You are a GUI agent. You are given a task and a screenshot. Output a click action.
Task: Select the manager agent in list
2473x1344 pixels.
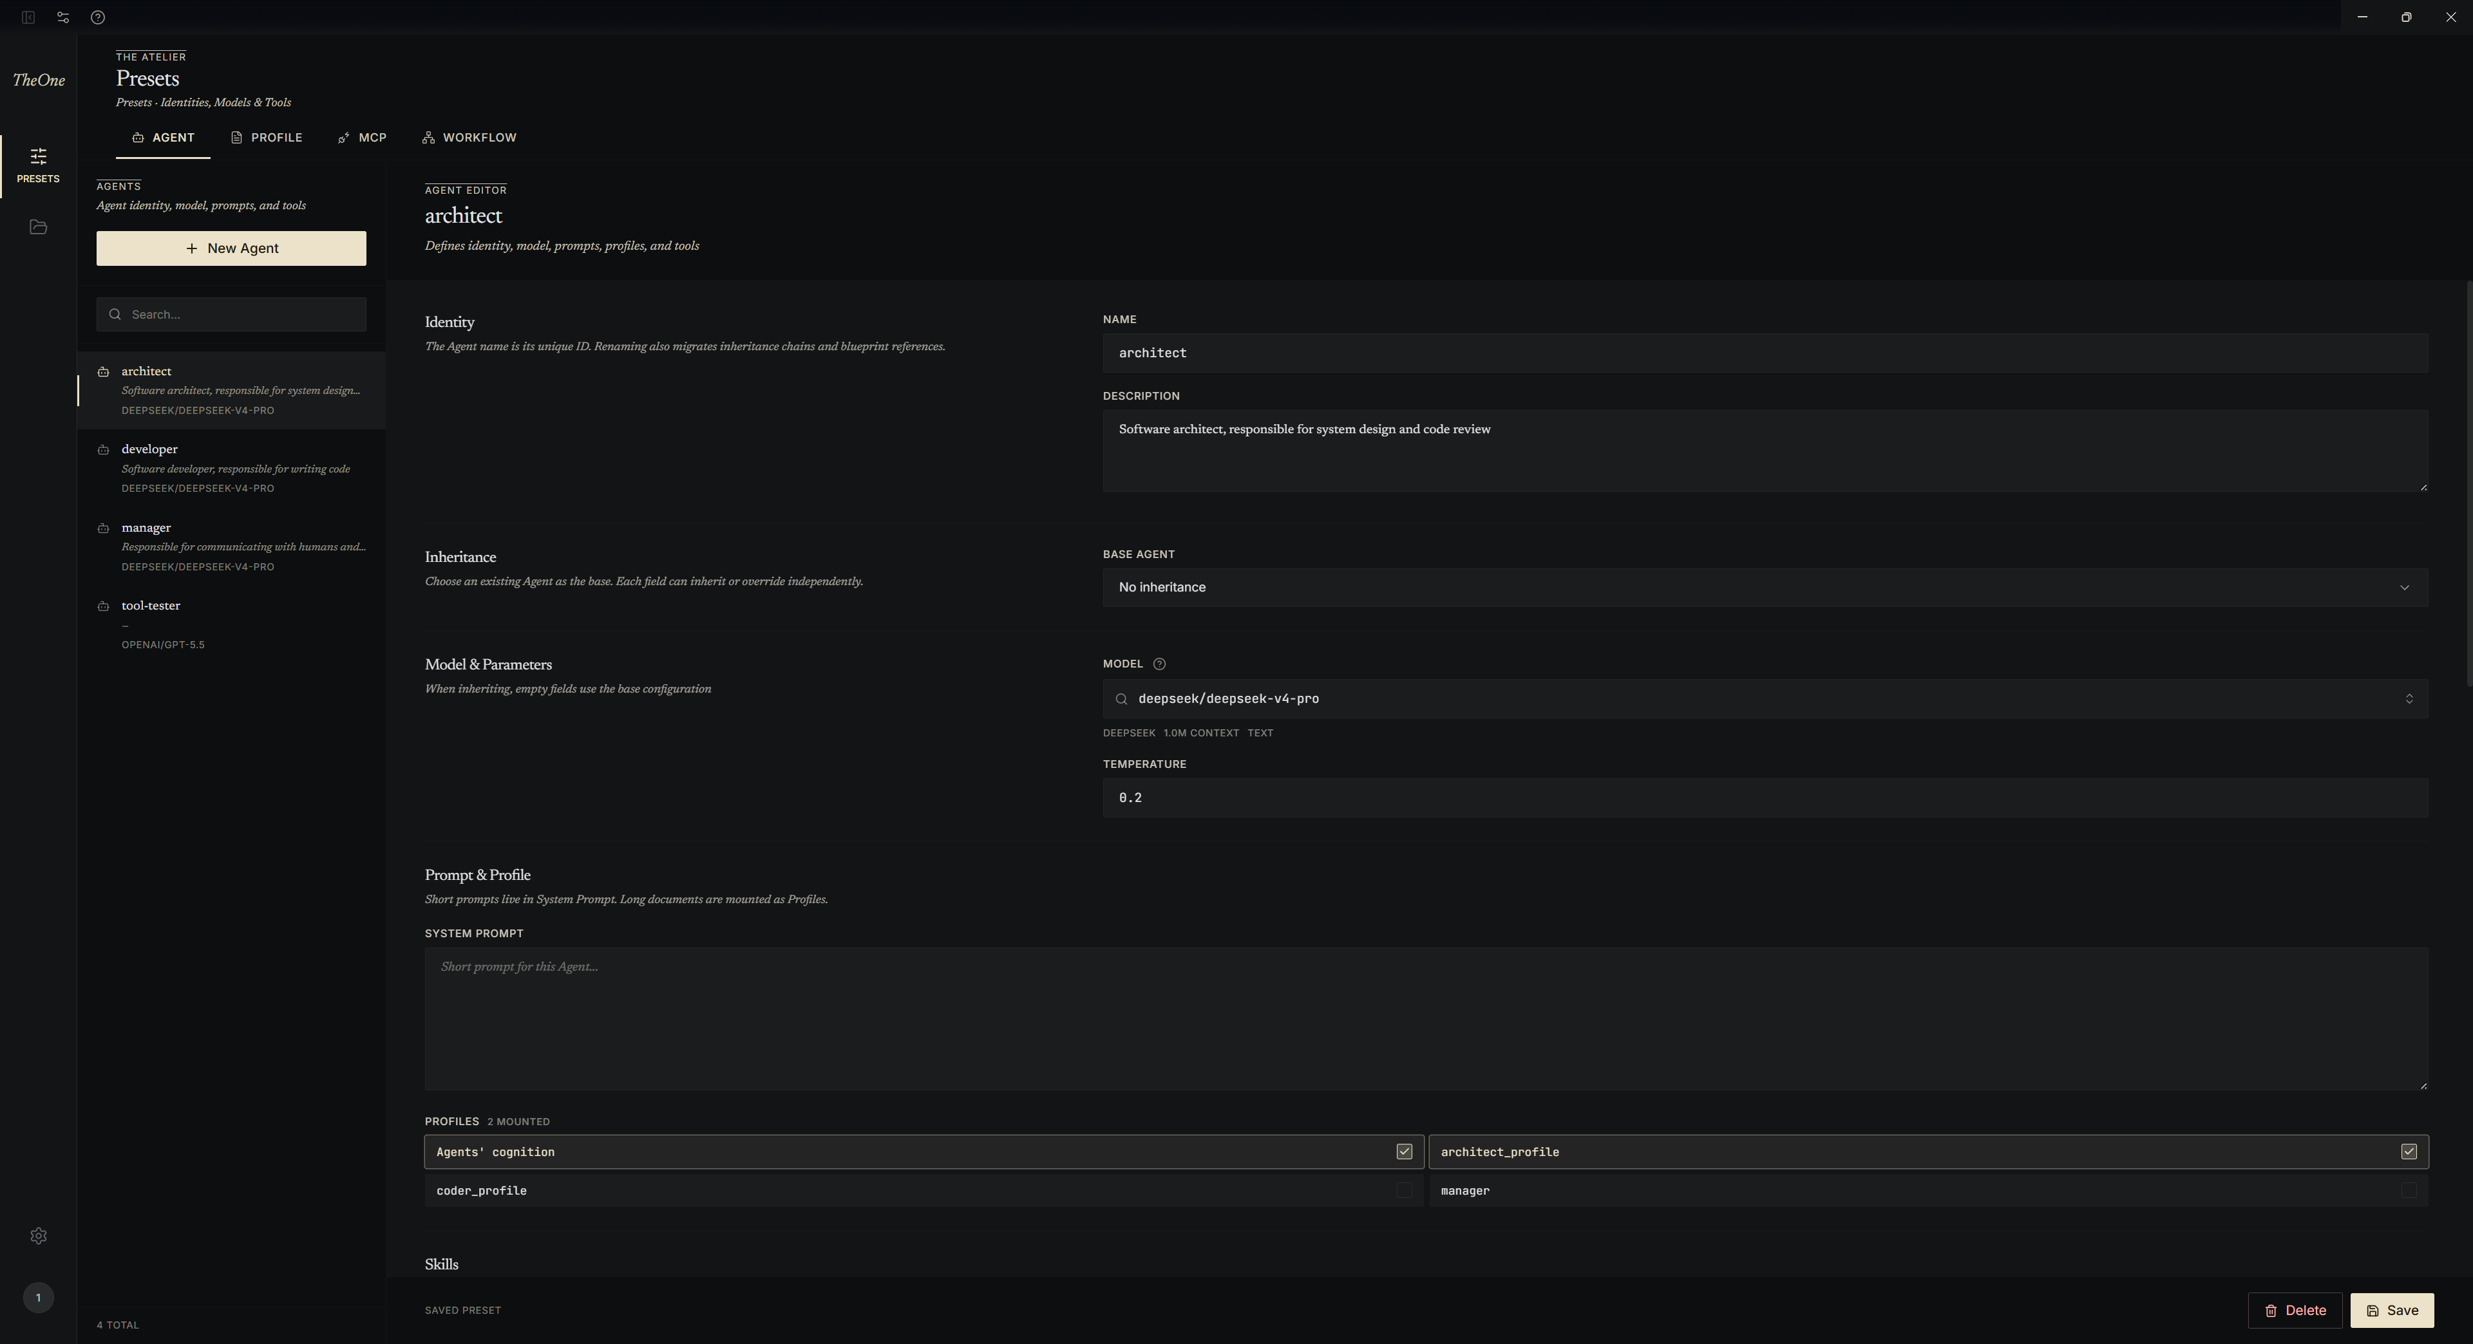[231, 547]
